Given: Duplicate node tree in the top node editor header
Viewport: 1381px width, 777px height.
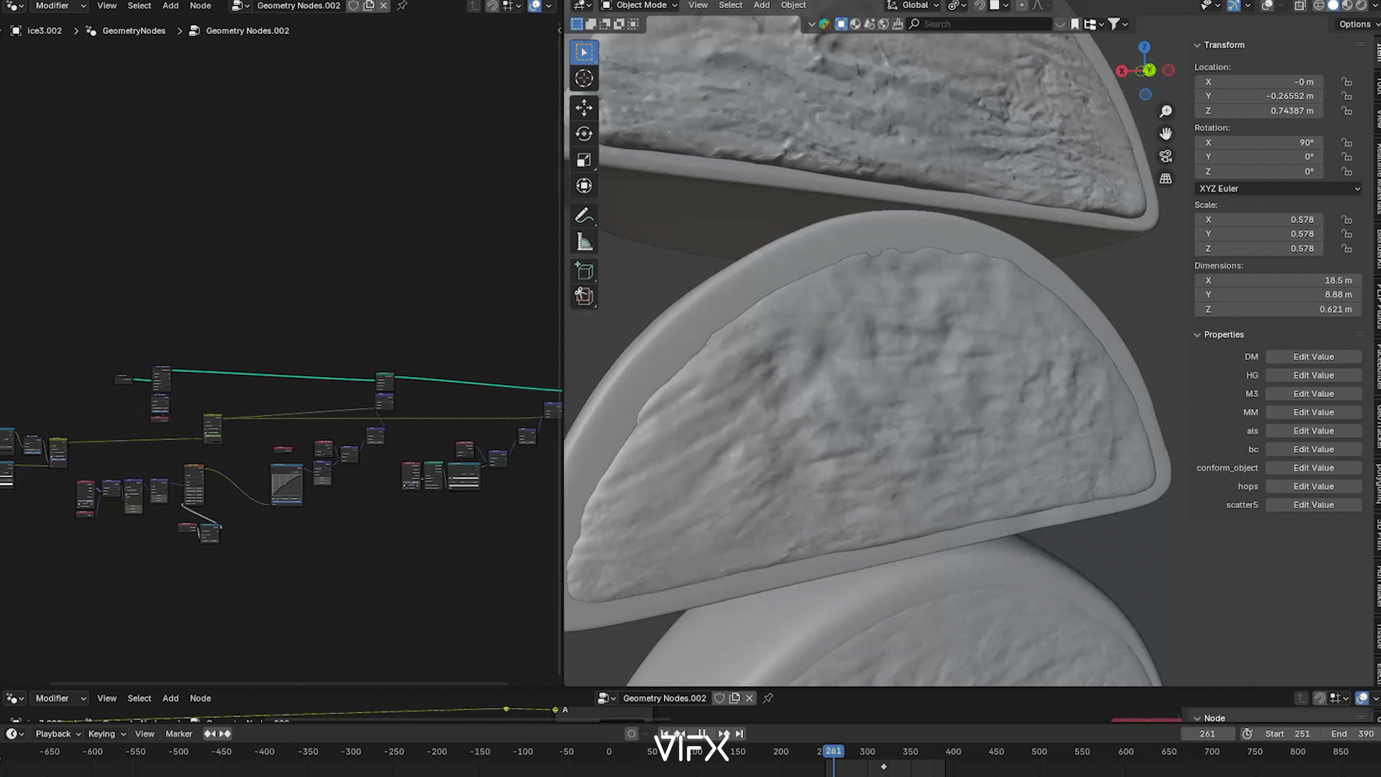Looking at the screenshot, I should tap(369, 6).
